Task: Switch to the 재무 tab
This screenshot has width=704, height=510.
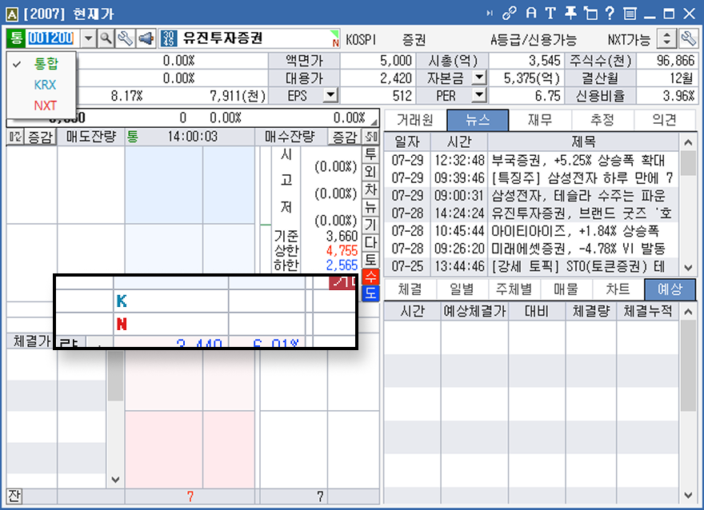Action: 540,120
